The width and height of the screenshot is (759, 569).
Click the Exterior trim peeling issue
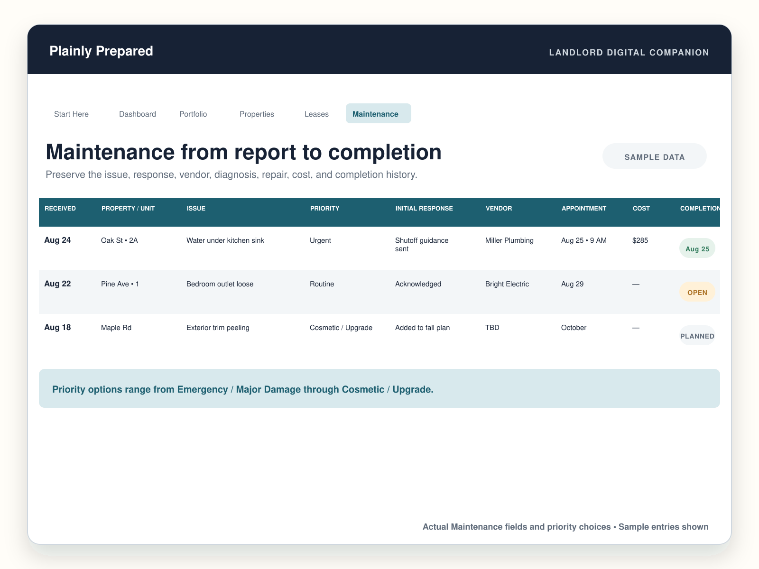[x=218, y=328]
